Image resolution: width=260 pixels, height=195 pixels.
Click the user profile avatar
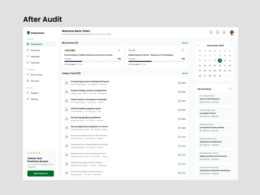(x=232, y=32)
